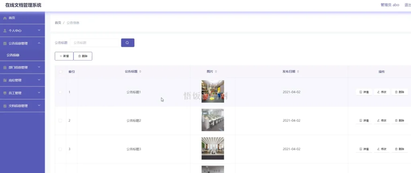Expand the 个人中心 chevron
Viewport: 411px width, 173px height.
point(39,30)
